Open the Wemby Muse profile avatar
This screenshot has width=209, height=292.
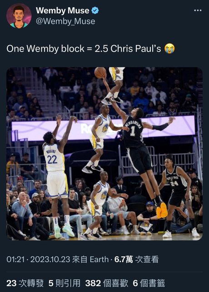19,16
